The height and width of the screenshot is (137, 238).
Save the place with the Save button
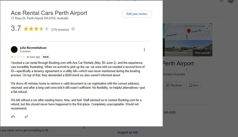click(x=194, y=85)
